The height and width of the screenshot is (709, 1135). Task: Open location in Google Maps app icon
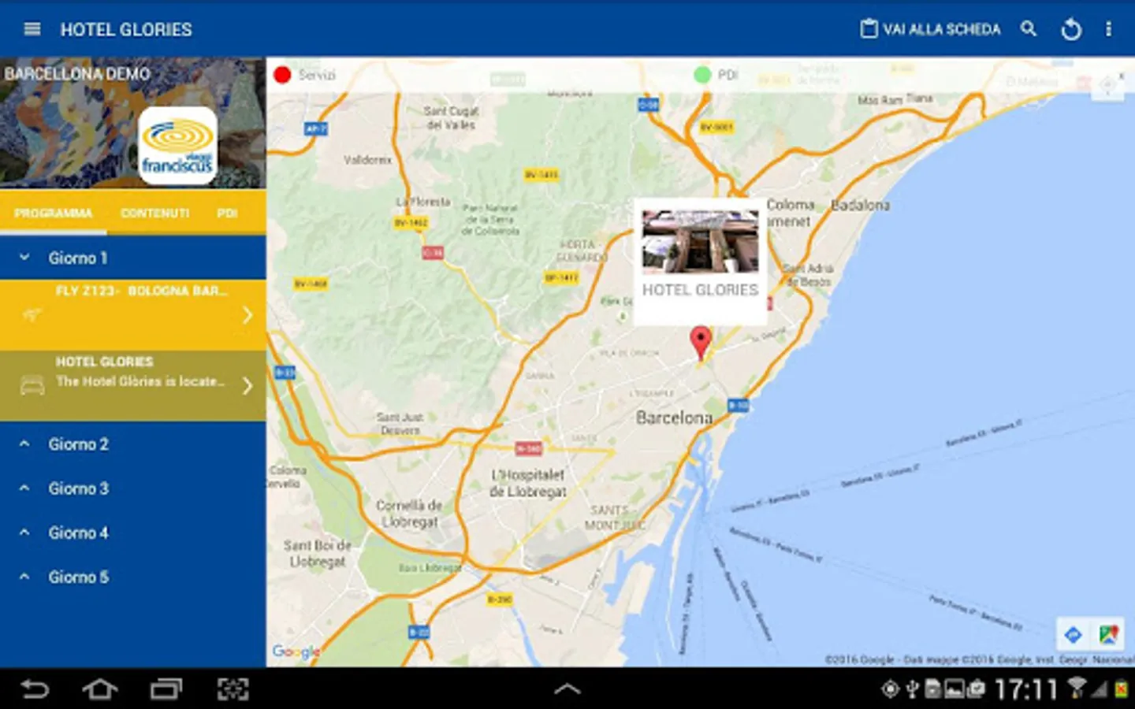tap(1108, 634)
